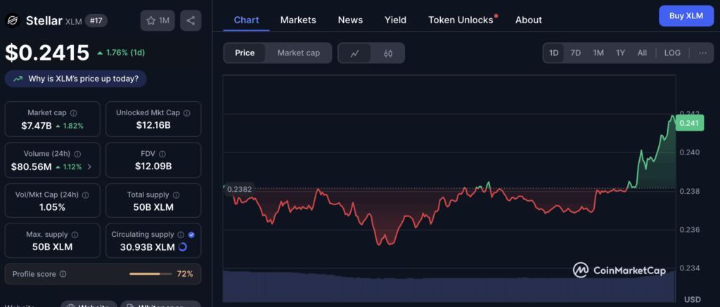The width and height of the screenshot is (720, 307).
Task: Click the Profile score progress bar
Action: (x=150, y=274)
